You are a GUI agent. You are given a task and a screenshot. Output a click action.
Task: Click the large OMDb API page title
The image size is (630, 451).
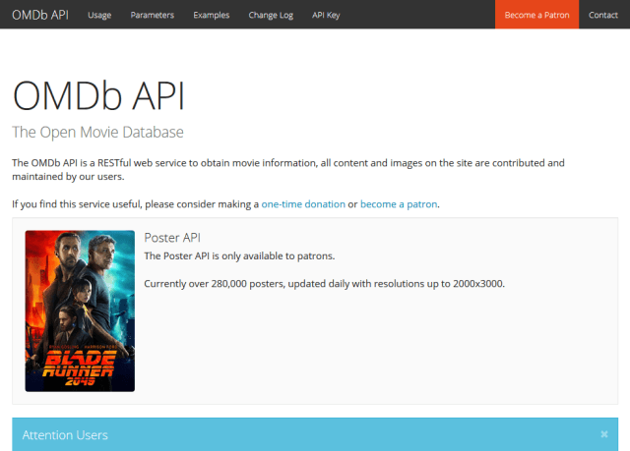point(98,95)
